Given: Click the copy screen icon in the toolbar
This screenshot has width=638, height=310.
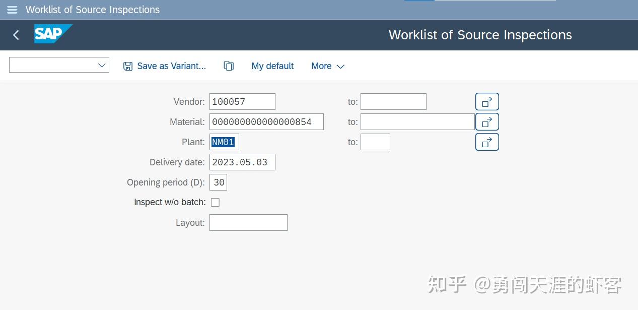Looking at the screenshot, I should click(229, 66).
